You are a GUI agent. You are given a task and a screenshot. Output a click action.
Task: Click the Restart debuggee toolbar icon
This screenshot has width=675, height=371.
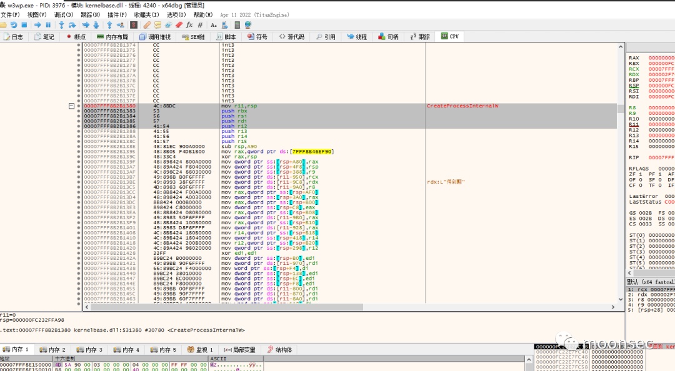(x=14, y=26)
